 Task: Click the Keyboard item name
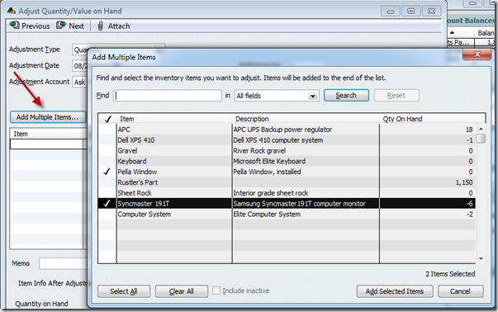(132, 161)
